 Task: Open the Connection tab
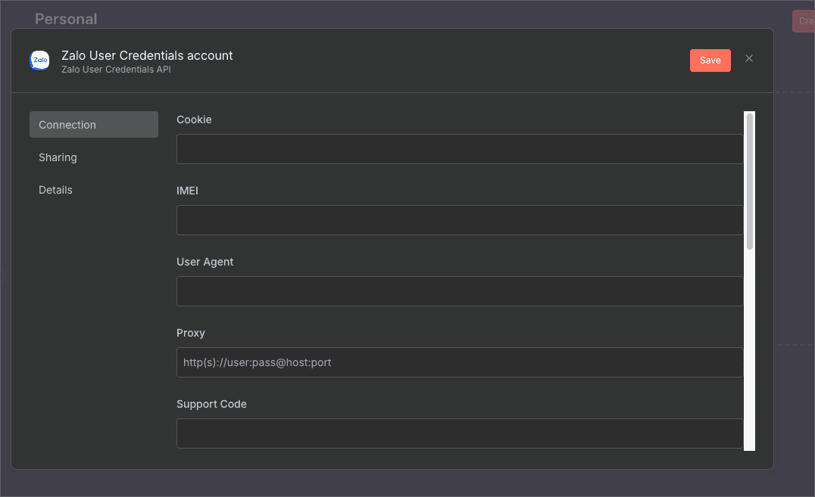pyautogui.click(x=93, y=125)
